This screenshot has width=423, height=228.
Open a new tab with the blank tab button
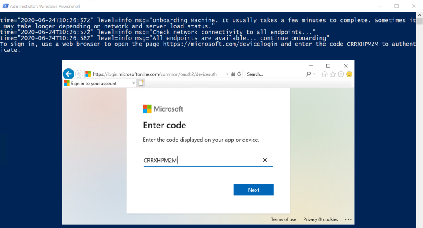[141, 83]
